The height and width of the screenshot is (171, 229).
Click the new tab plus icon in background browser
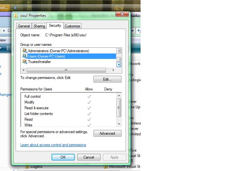(16, 8)
